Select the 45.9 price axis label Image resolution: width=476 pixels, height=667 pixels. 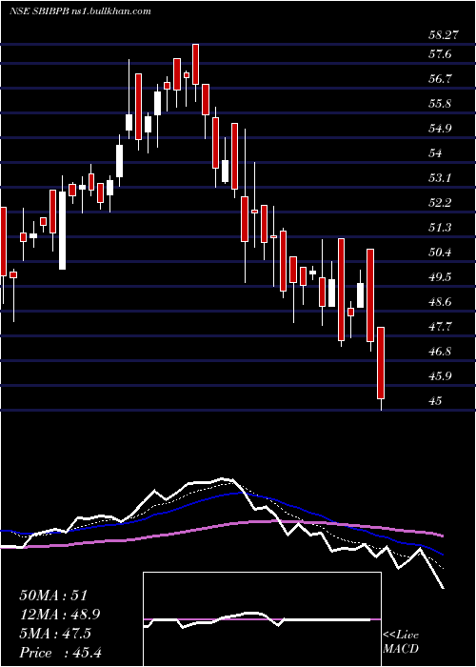(x=440, y=376)
